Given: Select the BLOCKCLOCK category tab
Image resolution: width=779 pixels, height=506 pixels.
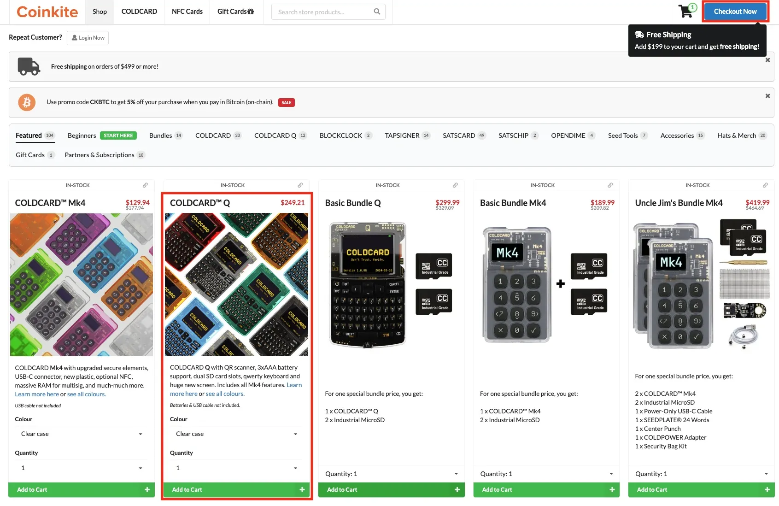Looking at the screenshot, I should point(346,135).
